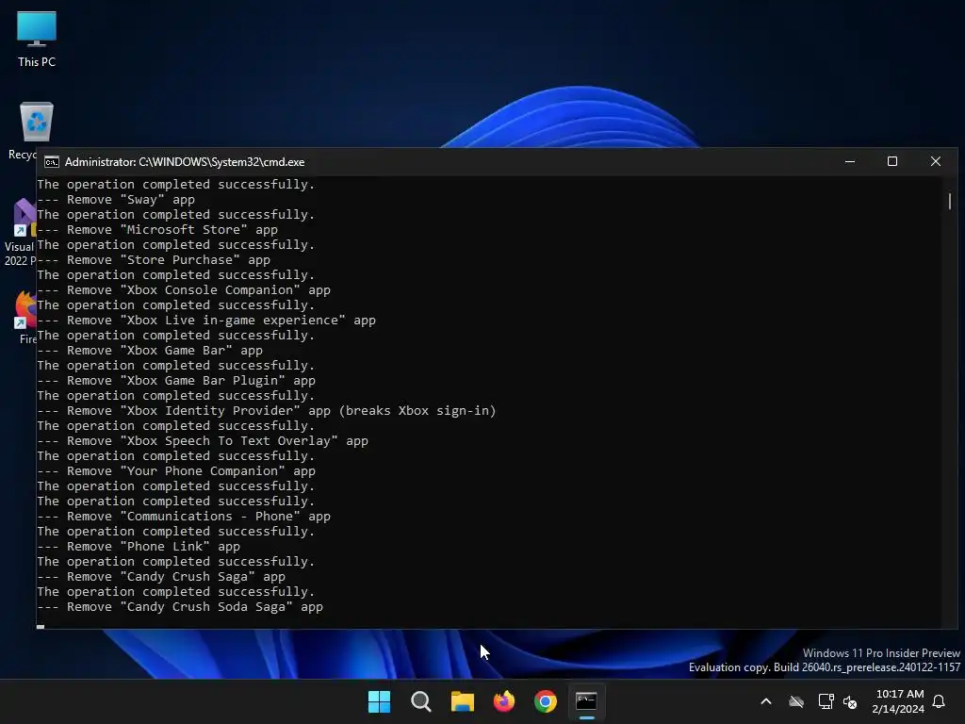The image size is (965, 724).
Task: Click the "(breaks Xbox sign-in)" text
Action: click(x=417, y=411)
